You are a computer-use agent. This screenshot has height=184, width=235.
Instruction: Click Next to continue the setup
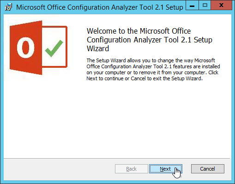tap(166, 169)
